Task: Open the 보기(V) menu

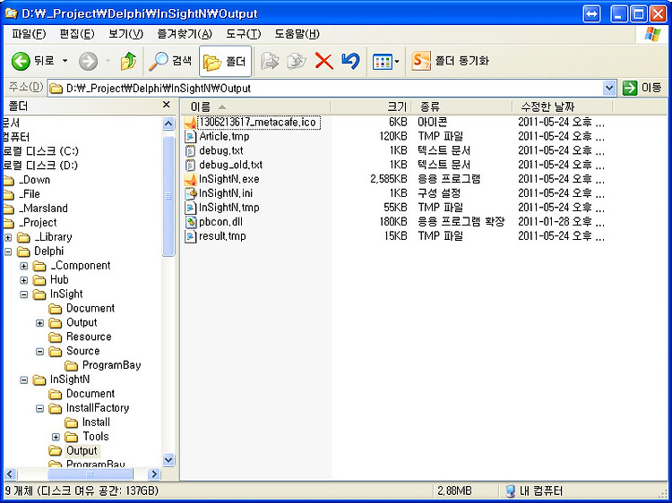Action: pyautogui.click(x=125, y=34)
